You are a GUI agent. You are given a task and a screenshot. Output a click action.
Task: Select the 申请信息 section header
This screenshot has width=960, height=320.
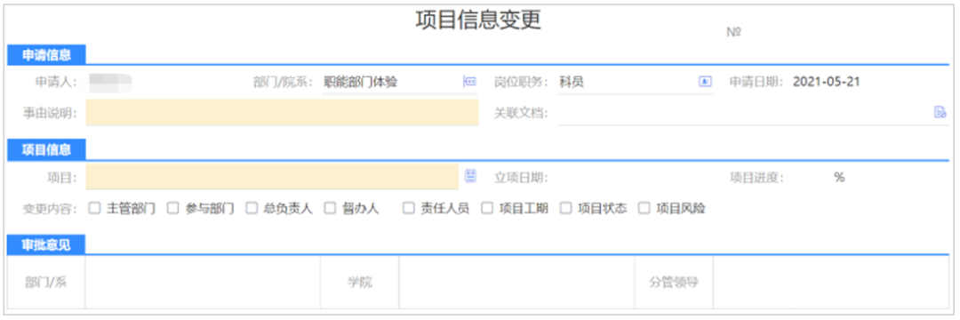click(x=46, y=54)
